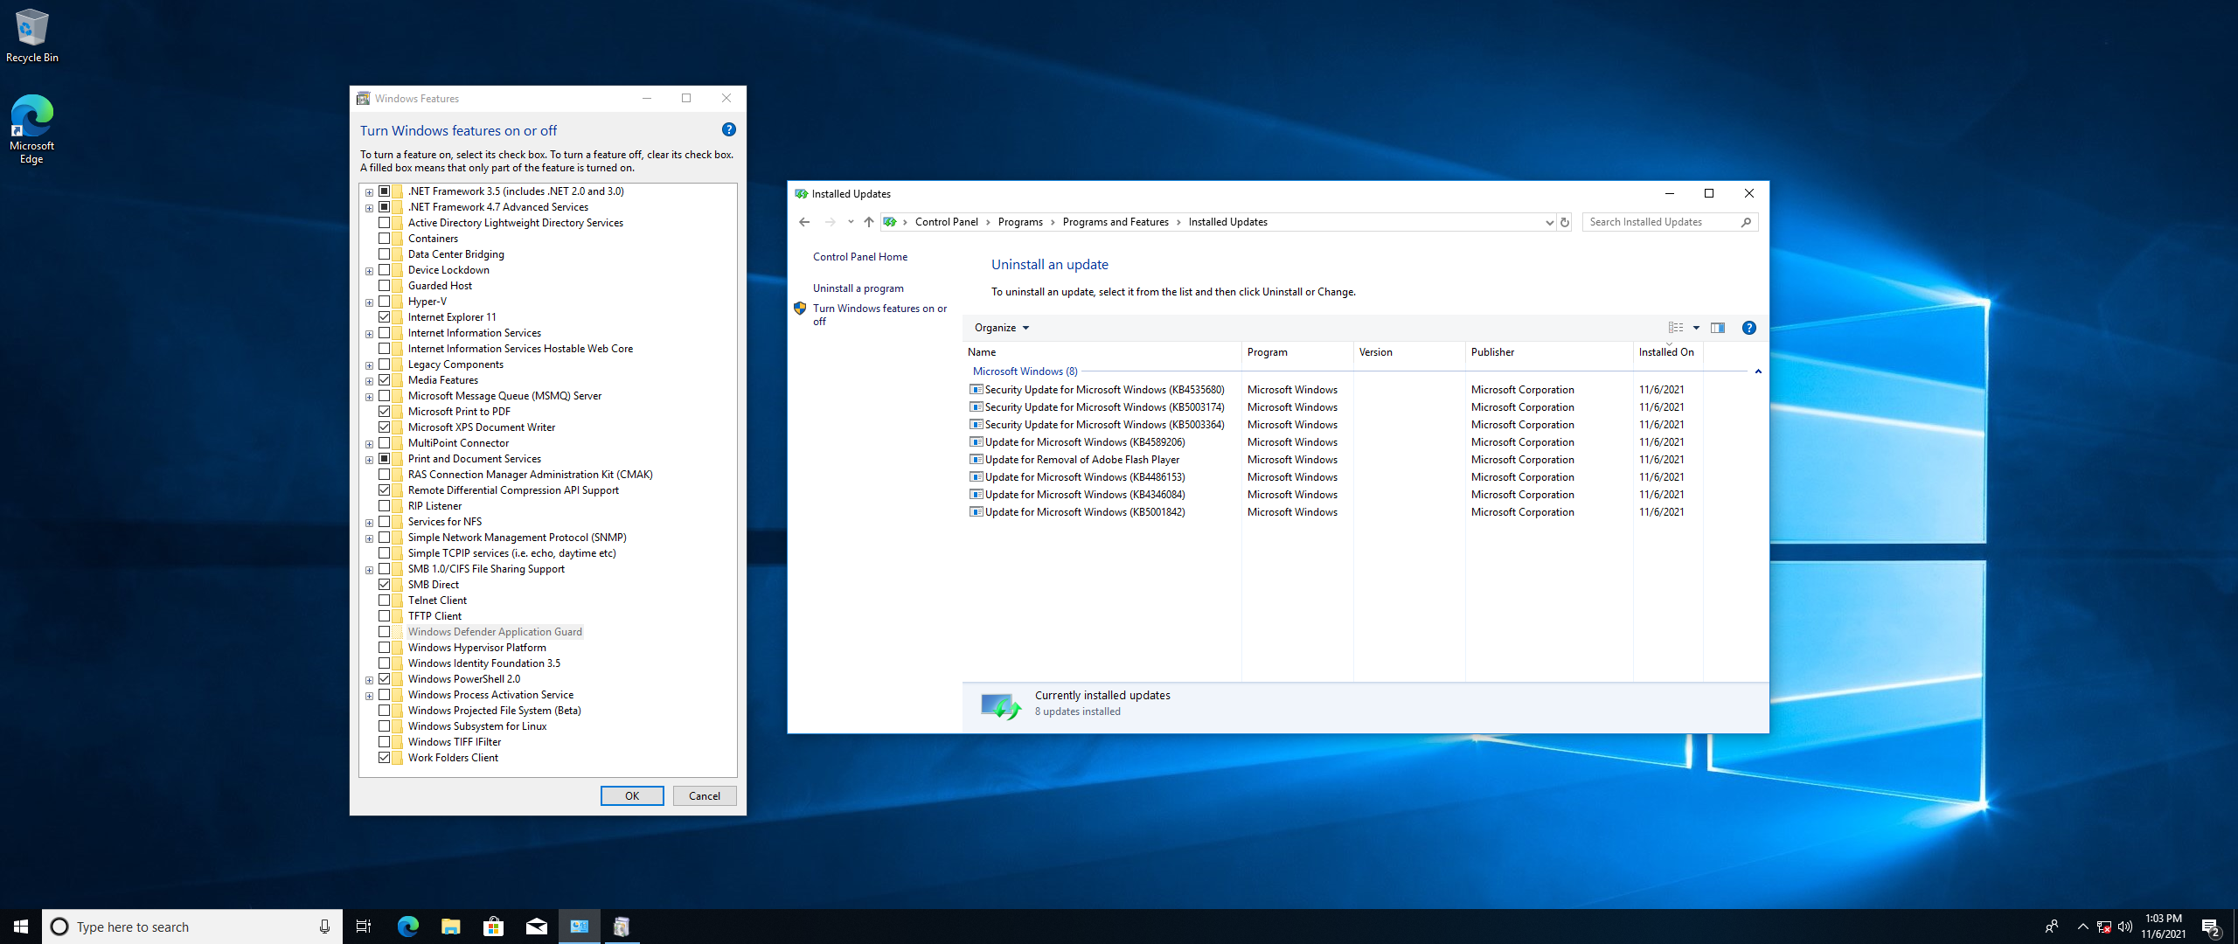Click Control Panel breadcrumb

click(x=946, y=222)
